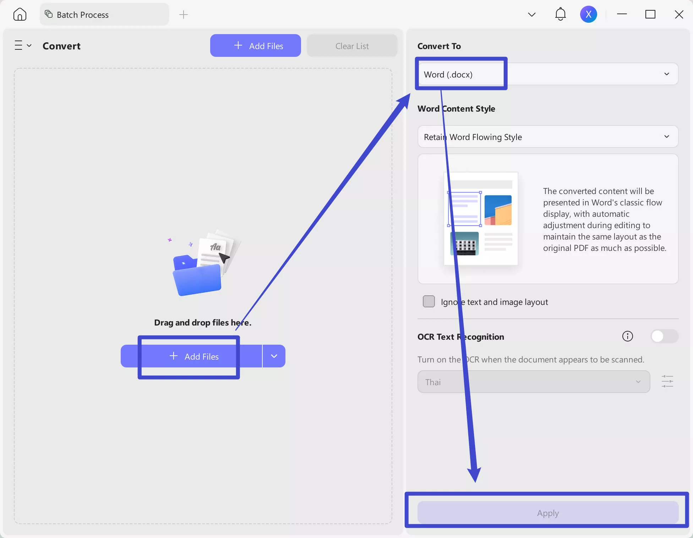The image size is (693, 538).
Task: Click the info icon beside OCR Text Recognition
Action: [627, 337]
